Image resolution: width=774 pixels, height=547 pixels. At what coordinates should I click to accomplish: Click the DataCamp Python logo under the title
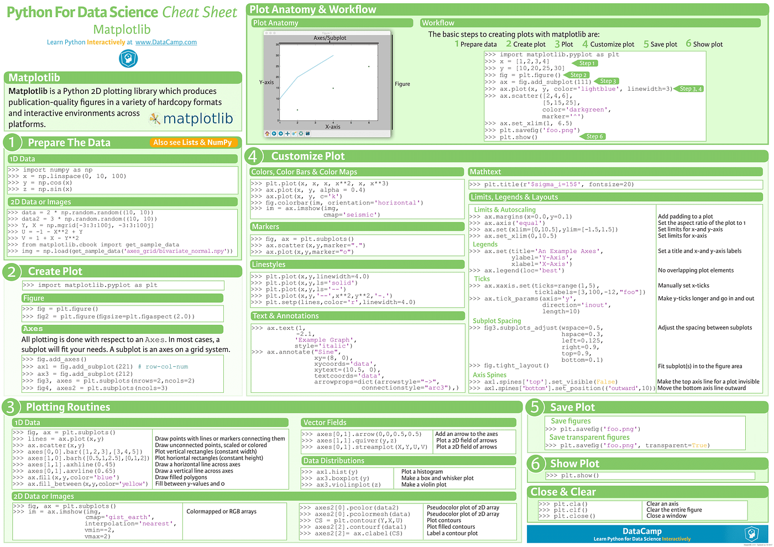point(128,59)
